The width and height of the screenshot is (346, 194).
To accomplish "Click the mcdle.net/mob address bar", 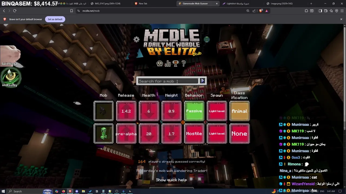I will click(x=162, y=11).
